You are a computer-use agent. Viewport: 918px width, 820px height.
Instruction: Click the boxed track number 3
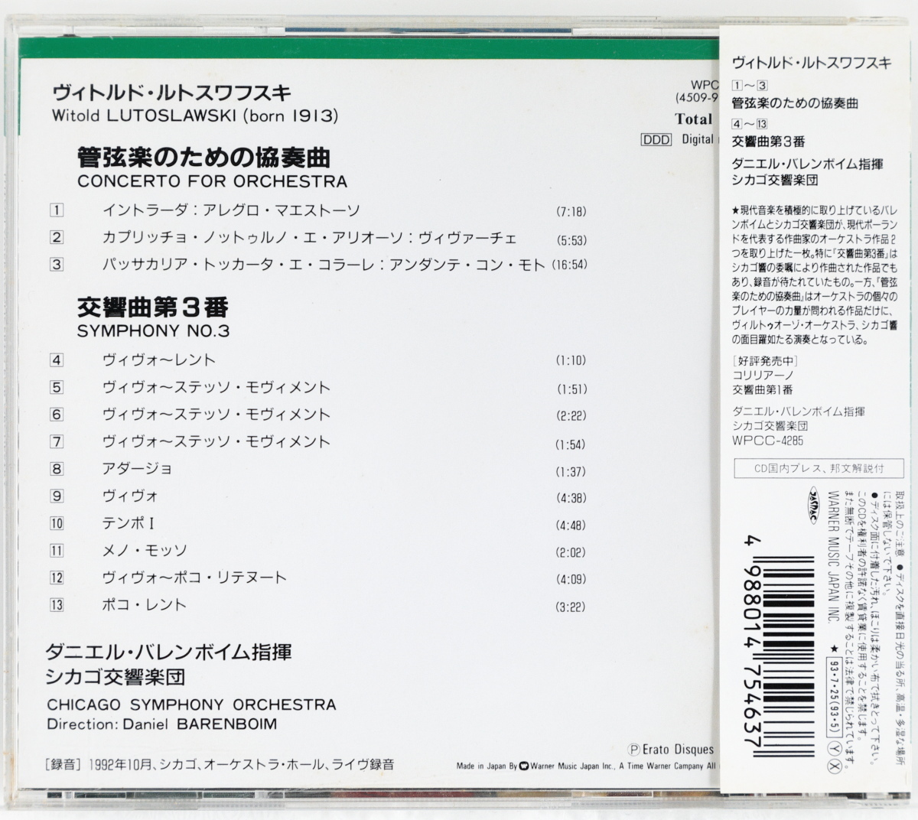coord(57,265)
